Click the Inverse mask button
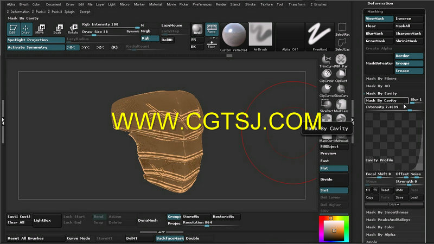This screenshot has width=434, height=244. coord(409,18)
